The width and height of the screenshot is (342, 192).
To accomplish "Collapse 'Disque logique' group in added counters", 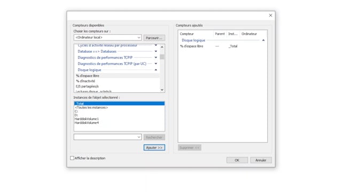I will [x=263, y=41].
